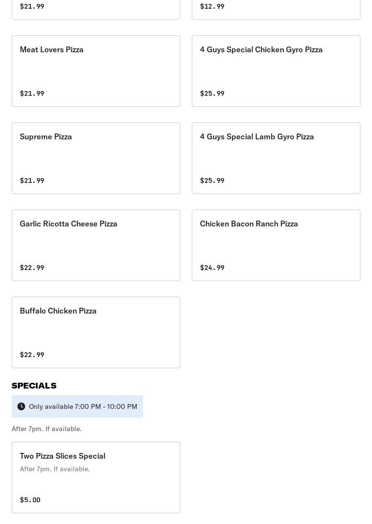
Task: Click the SPECIALS section heading
Action: (x=34, y=386)
